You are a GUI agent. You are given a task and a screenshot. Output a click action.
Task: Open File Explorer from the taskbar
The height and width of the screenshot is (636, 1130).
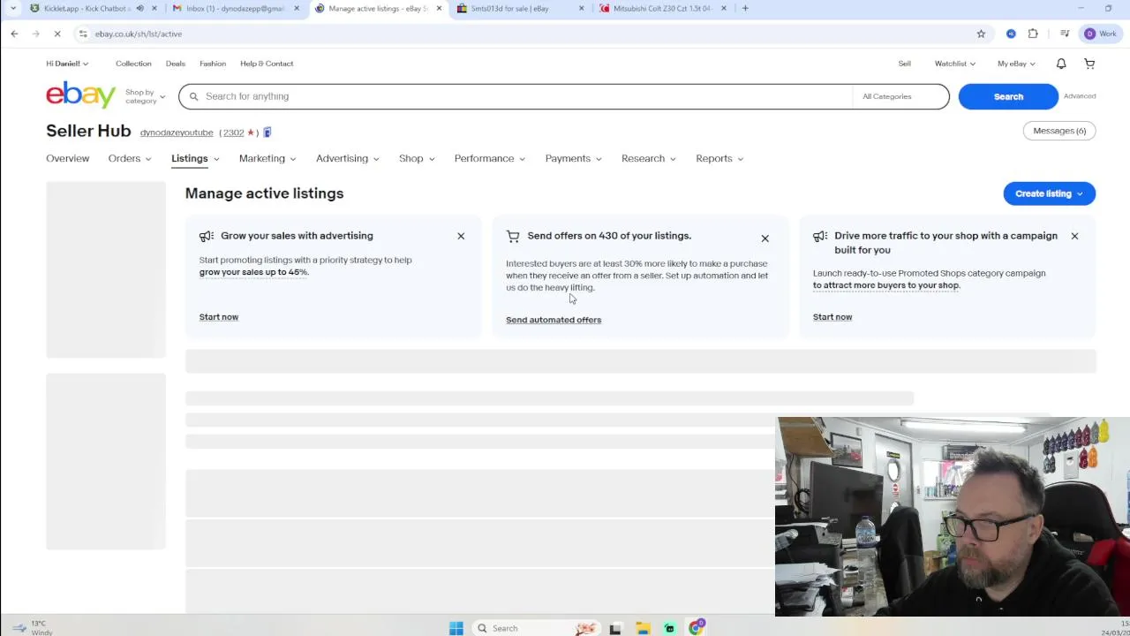643,628
